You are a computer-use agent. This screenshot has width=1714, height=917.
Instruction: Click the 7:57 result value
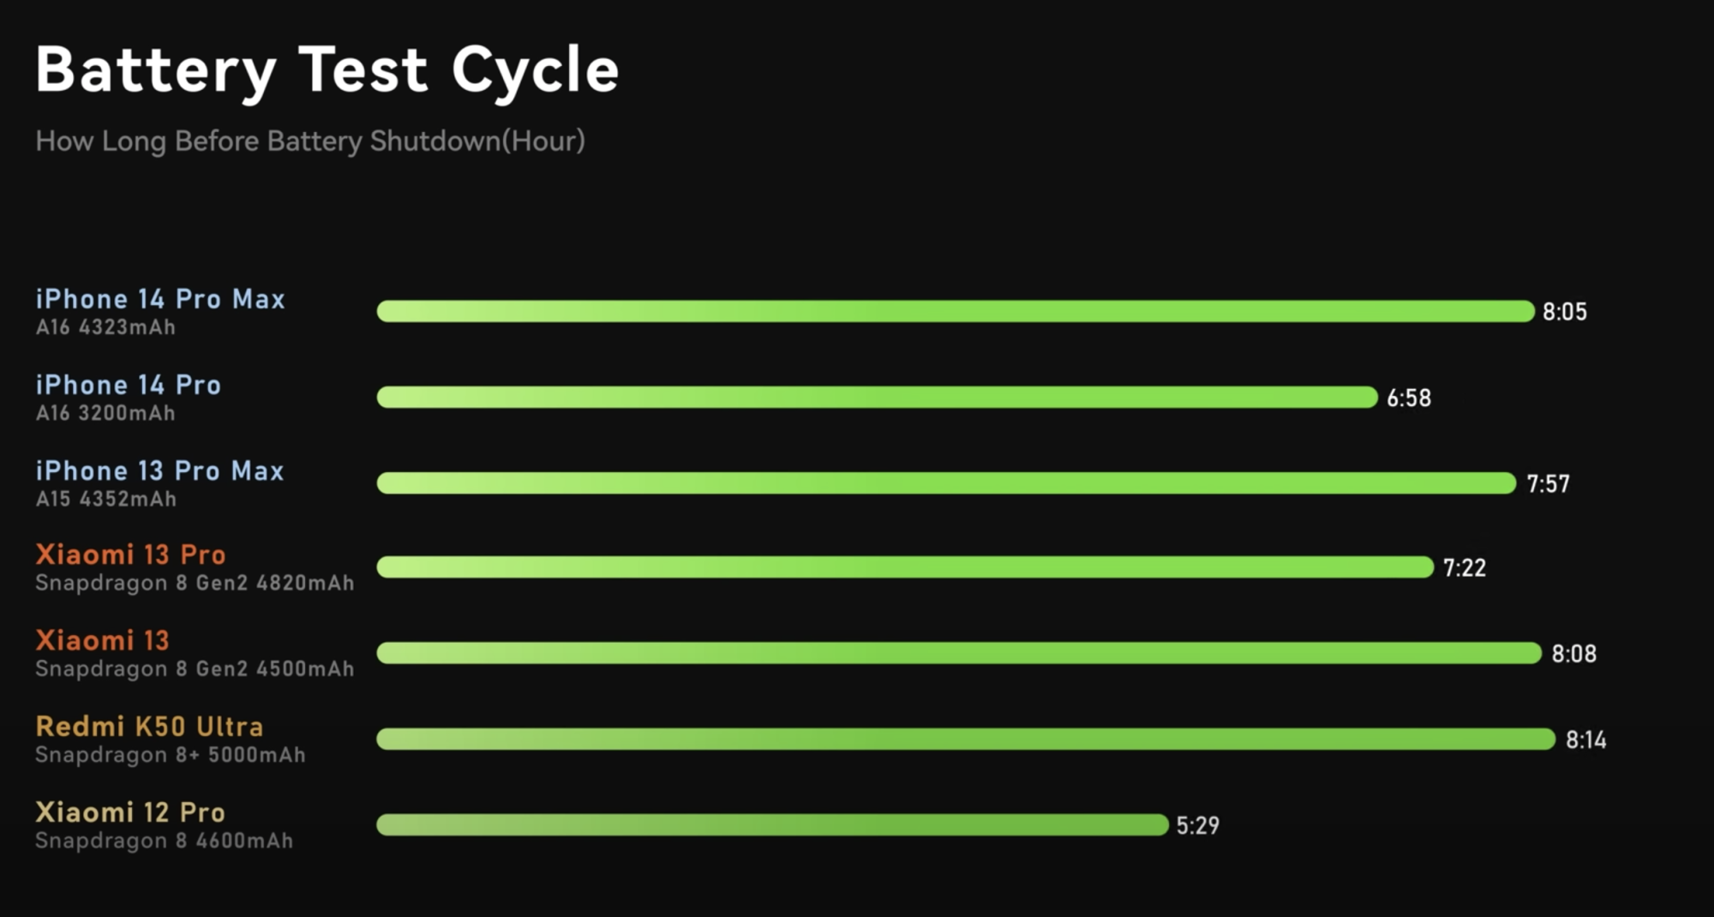1548,484
